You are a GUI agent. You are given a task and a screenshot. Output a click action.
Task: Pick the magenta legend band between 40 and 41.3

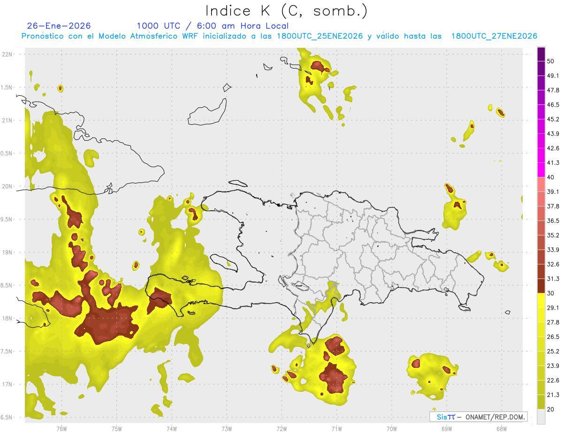(541, 170)
